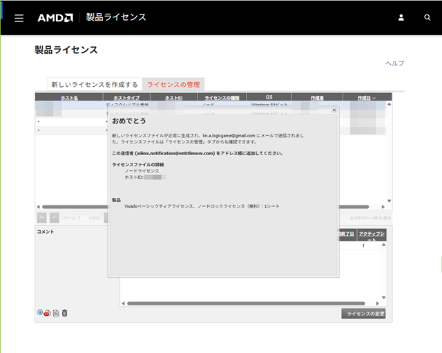Select the ライセンスの管理 tab

173,84
